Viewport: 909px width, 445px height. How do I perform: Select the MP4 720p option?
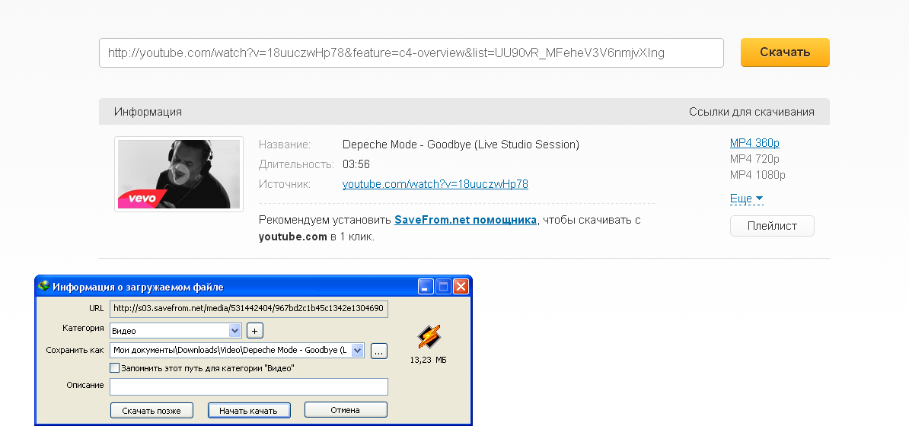754,159
